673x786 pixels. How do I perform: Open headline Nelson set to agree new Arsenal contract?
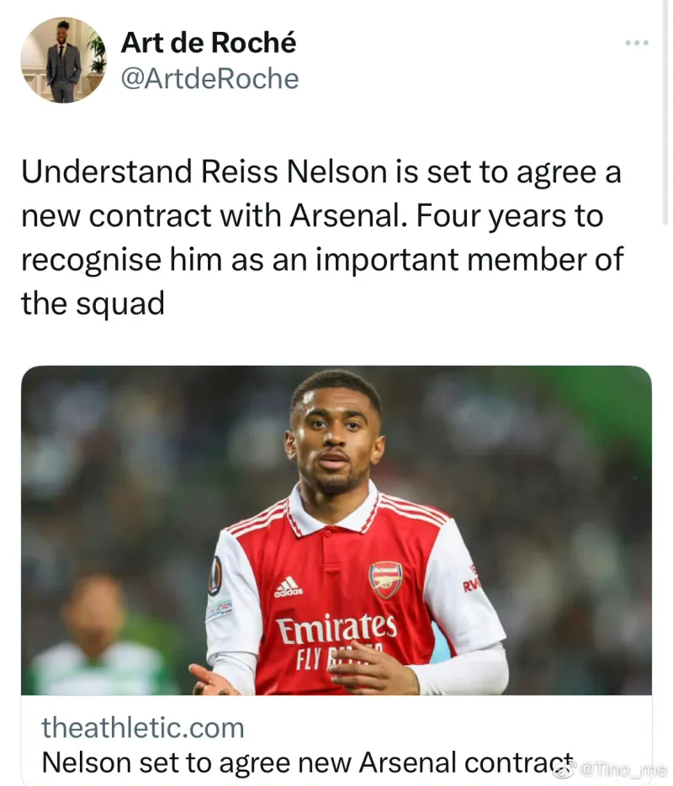307,762
